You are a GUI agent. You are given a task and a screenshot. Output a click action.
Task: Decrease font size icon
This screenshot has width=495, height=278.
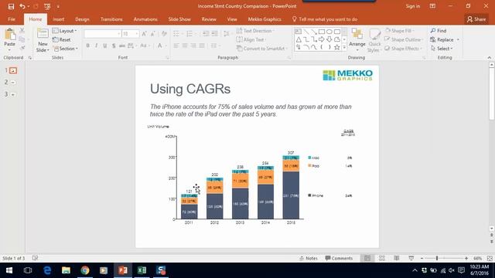tap(153, 34)
